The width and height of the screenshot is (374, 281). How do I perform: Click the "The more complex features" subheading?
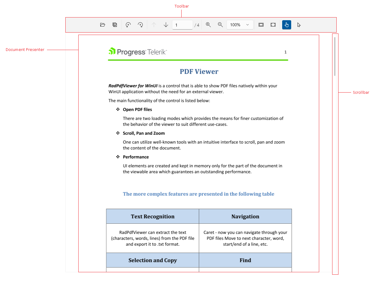(198, 194)
